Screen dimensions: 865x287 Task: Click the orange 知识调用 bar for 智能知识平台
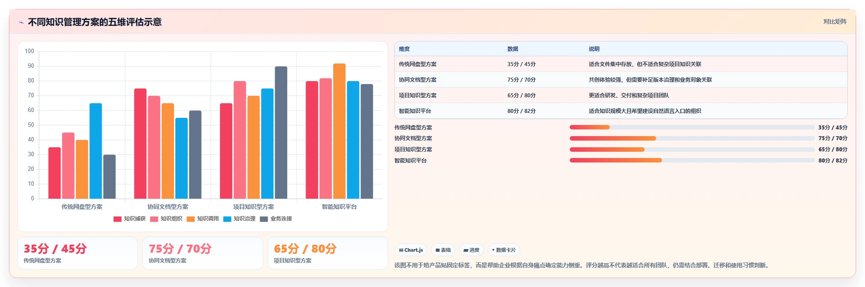pos(339,131)
